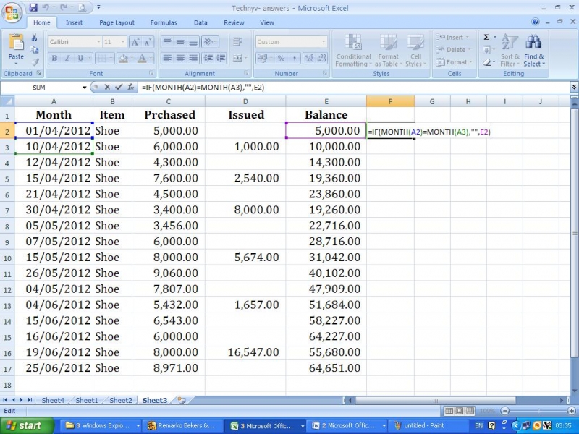Click the Office Button logo

click(x=13, y=12)
